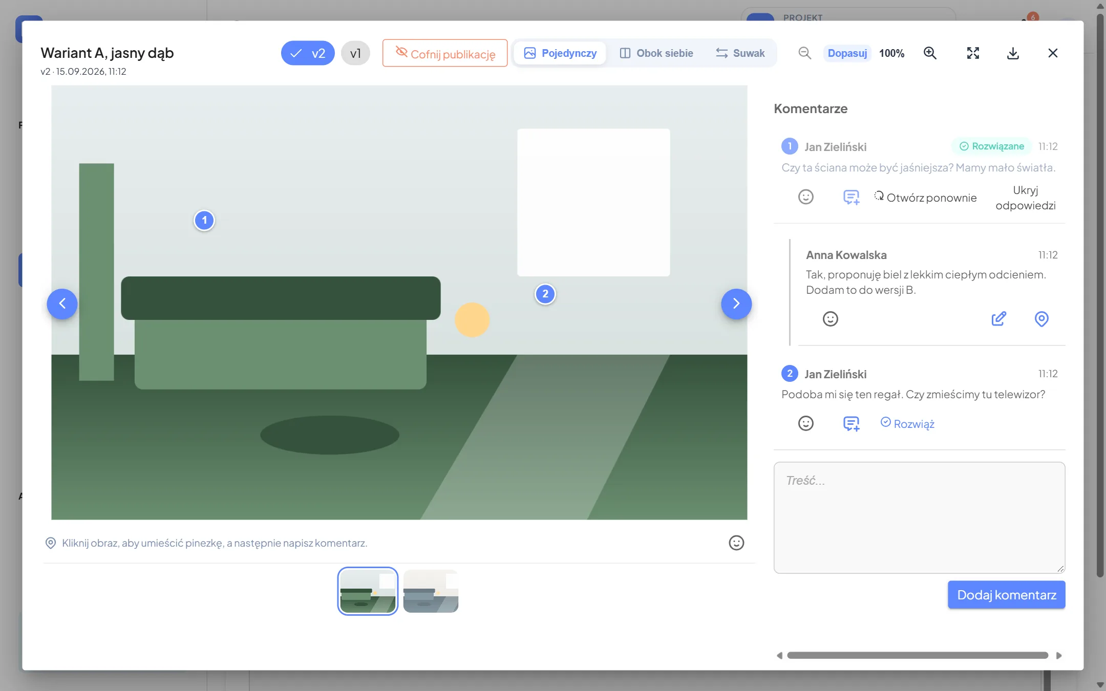
Task: Focus the Treść comment text area
Action: point(920,517)
